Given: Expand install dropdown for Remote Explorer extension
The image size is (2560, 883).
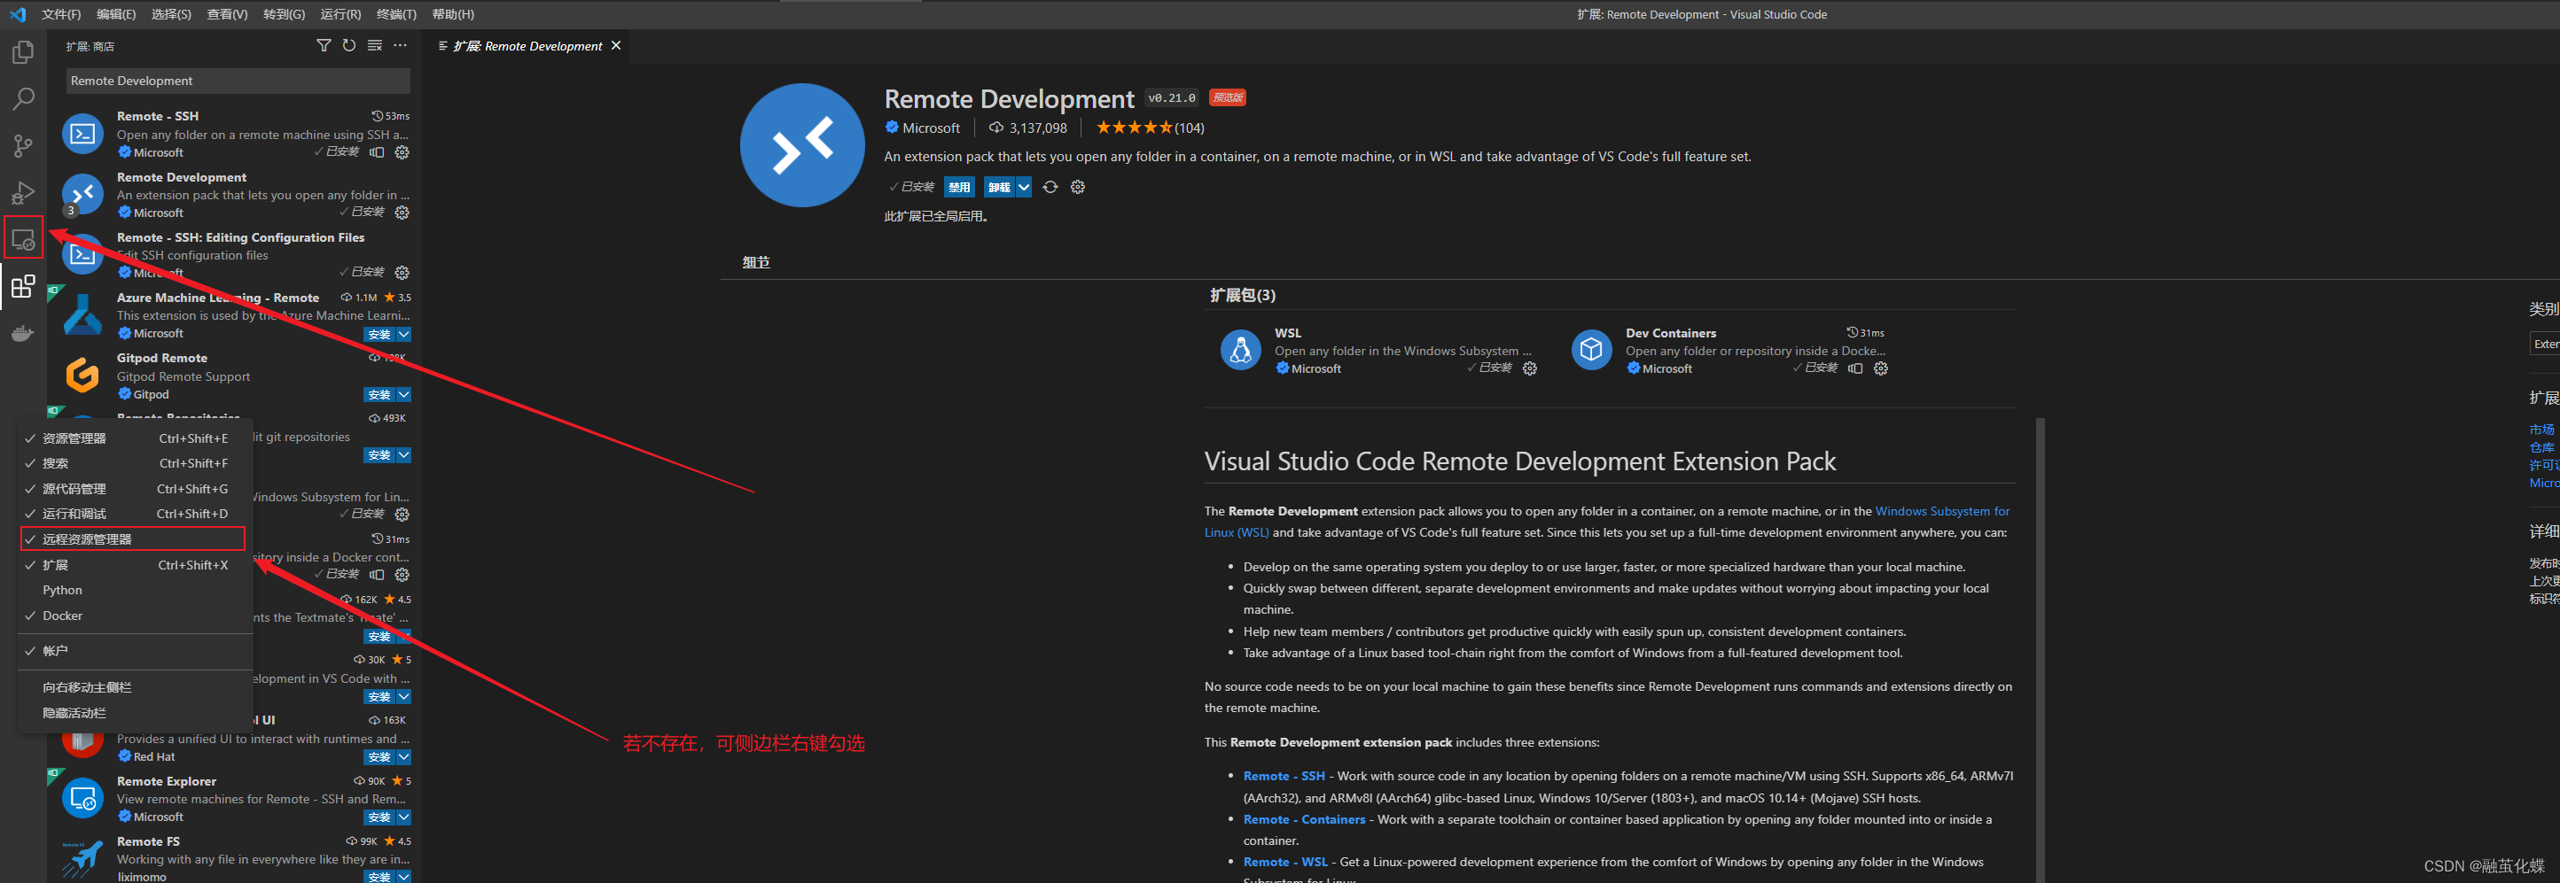Looking at the screenshot, I should click(x=403, y=817).
